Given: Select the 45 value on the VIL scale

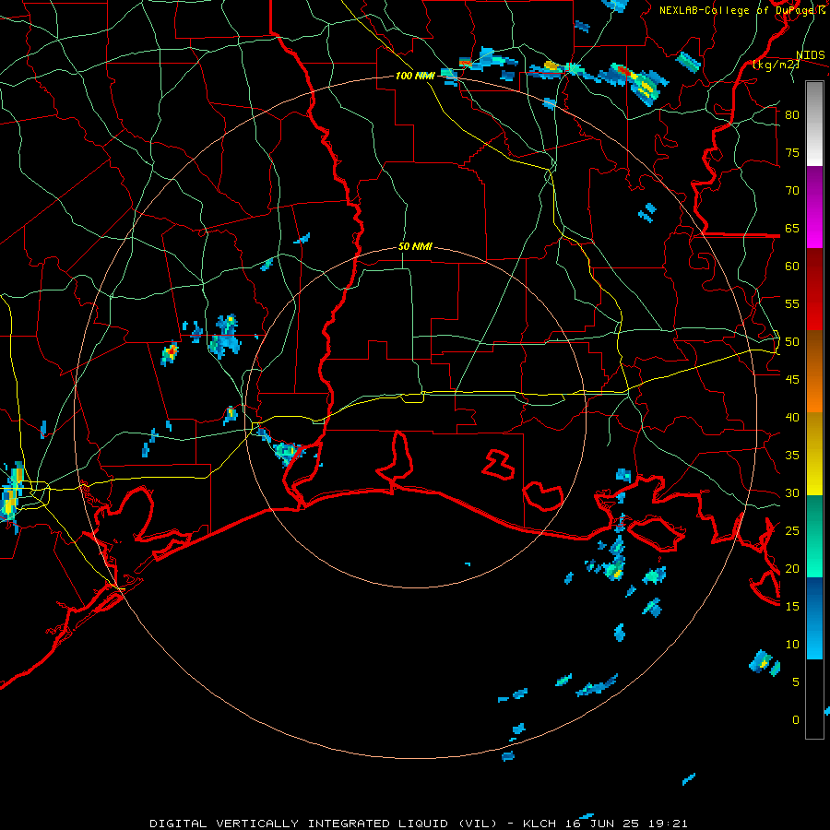Looking at the screenshot, I should click(x=792, y=380).
